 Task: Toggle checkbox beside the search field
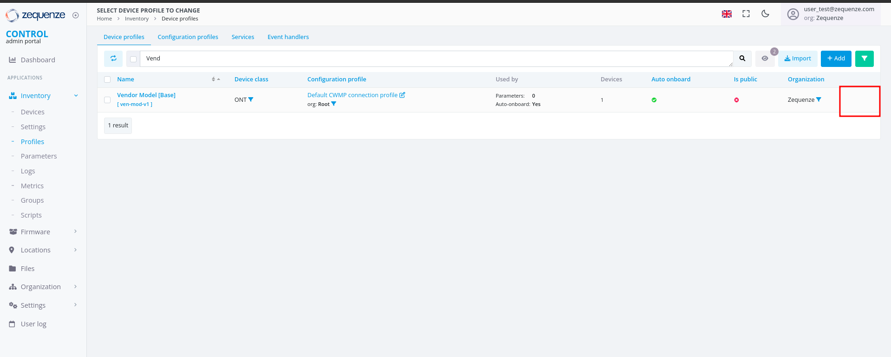(x=133, y=59)
